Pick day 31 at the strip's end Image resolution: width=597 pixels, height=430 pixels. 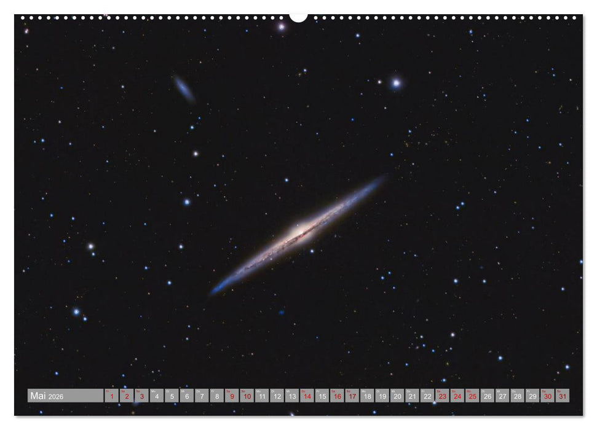(563, 396)
